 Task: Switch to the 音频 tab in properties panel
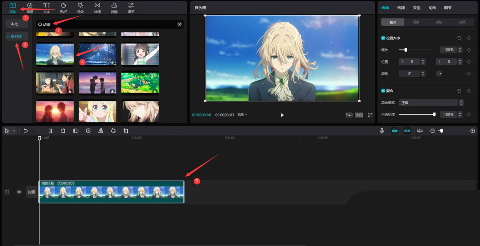click(x=401, y=8)
